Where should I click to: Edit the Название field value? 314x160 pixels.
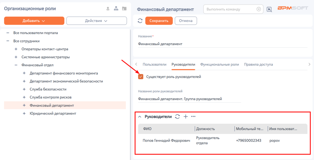(x=223, y=44)
